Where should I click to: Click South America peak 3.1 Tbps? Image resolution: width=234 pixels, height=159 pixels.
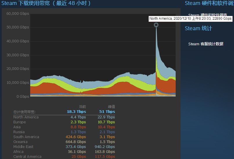107,137
